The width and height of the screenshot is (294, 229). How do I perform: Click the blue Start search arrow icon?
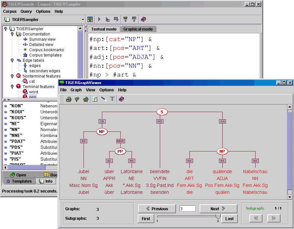(x=99, y=19)
